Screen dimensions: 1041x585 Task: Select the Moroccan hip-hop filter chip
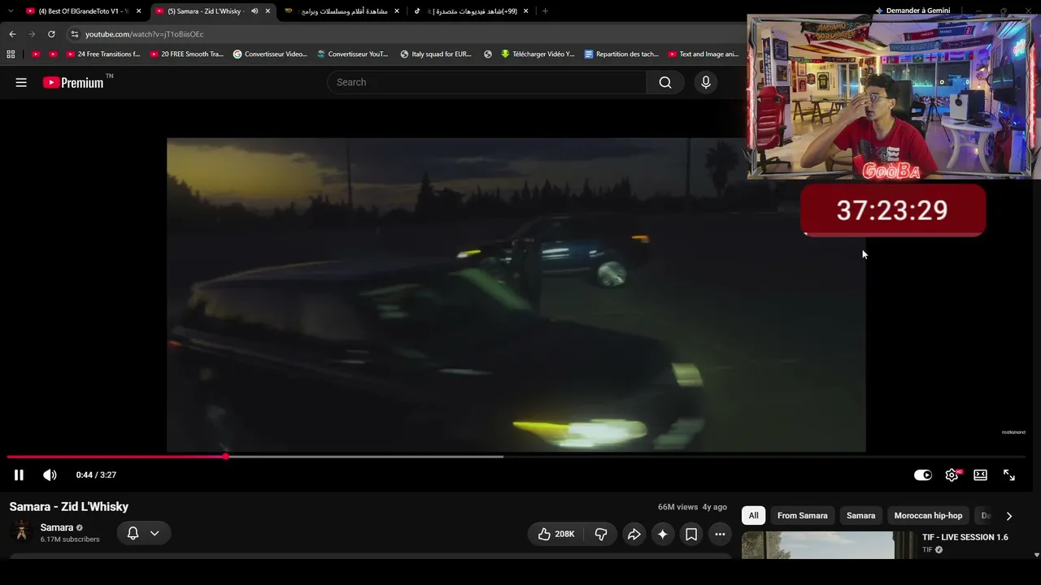click(x=928, y=516)
